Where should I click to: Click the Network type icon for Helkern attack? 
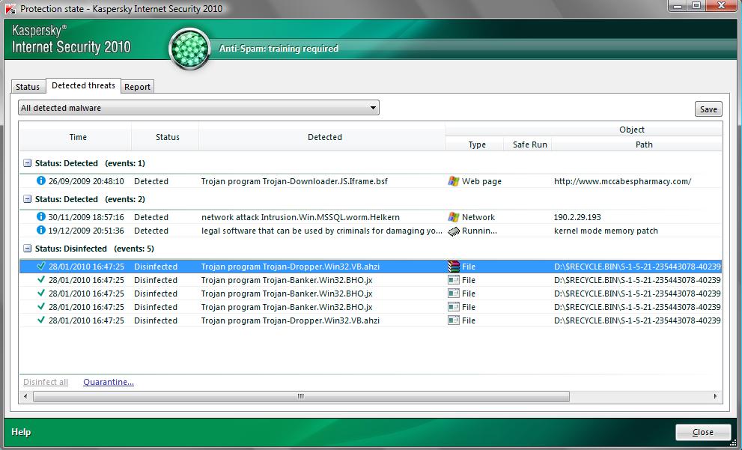pos(453,217)
